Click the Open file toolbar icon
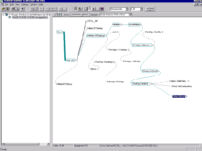The height and width of the screenshot is (151, 202). coord(3,9)
